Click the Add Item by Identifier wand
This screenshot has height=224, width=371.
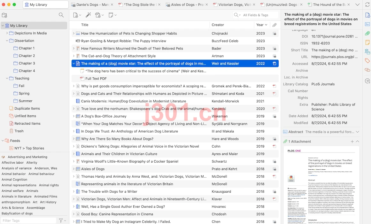point(88,15)
